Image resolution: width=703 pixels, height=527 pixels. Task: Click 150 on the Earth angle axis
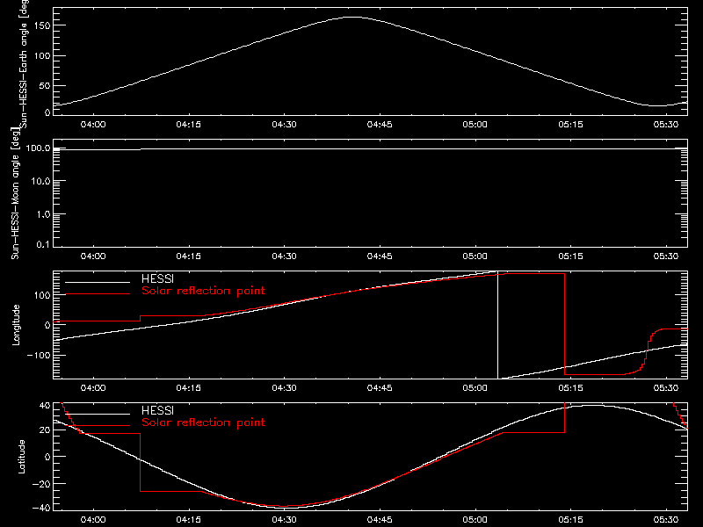click(x=42, y=25)
